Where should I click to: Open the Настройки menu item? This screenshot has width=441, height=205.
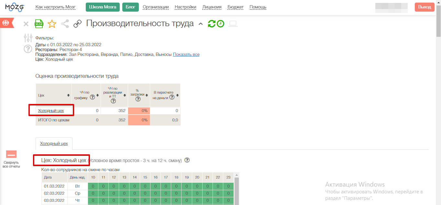click(185, 7)
